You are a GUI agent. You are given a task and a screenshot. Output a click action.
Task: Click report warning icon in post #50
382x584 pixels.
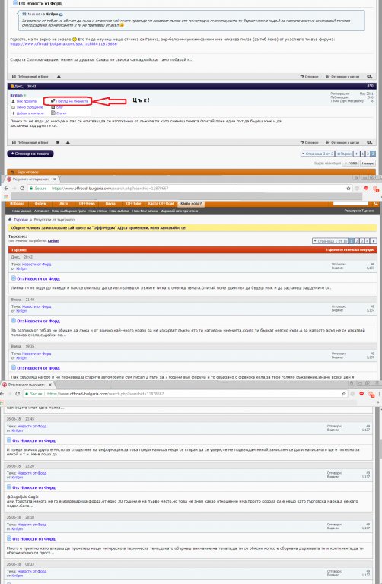tap(68, 142)
